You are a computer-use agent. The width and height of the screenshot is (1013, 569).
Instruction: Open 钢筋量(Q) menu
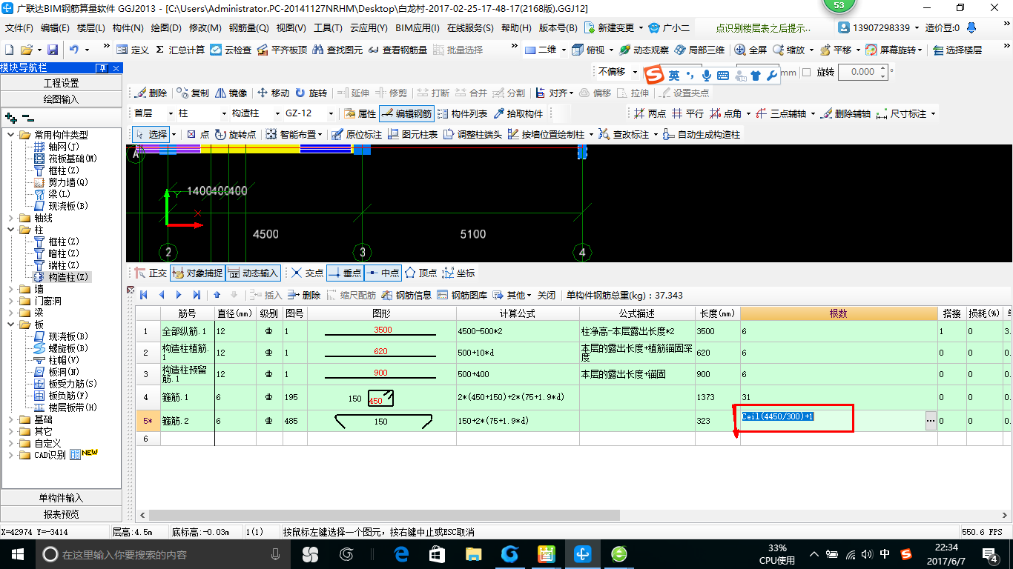[248, 28]
